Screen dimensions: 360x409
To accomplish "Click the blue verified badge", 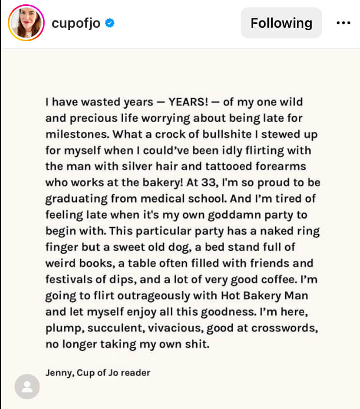I will pos(110,23).
